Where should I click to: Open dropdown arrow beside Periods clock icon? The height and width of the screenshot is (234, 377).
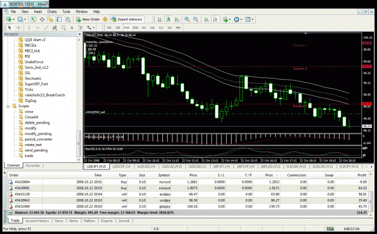click(241, 19)
